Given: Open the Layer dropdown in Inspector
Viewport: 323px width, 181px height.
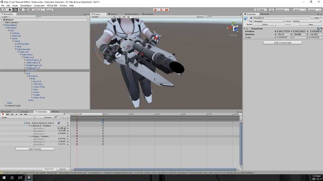Looking at the screenshot, I should coord(307,21).
